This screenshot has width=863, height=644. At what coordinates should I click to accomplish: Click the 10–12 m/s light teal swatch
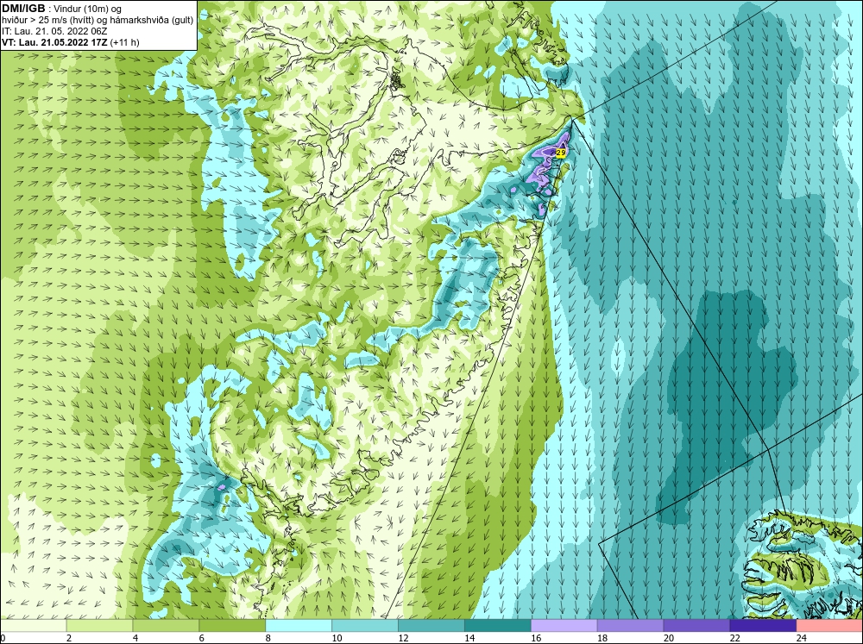(x=365, y=625)
